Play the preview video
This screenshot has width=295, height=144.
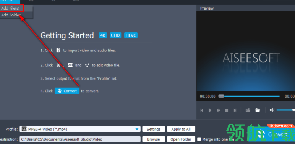pos(210,110)
